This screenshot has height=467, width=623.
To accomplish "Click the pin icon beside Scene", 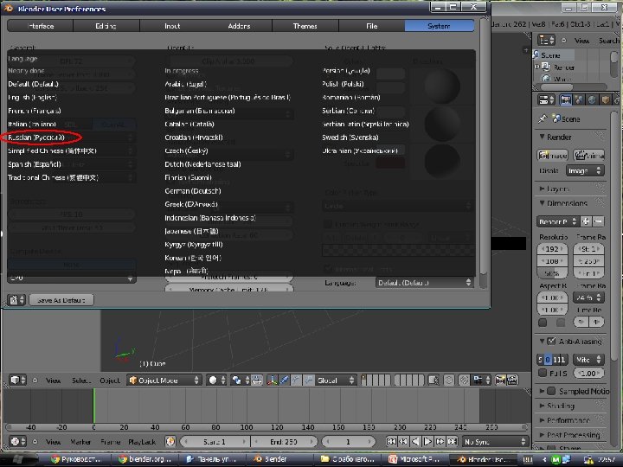I will coord(542,118).
